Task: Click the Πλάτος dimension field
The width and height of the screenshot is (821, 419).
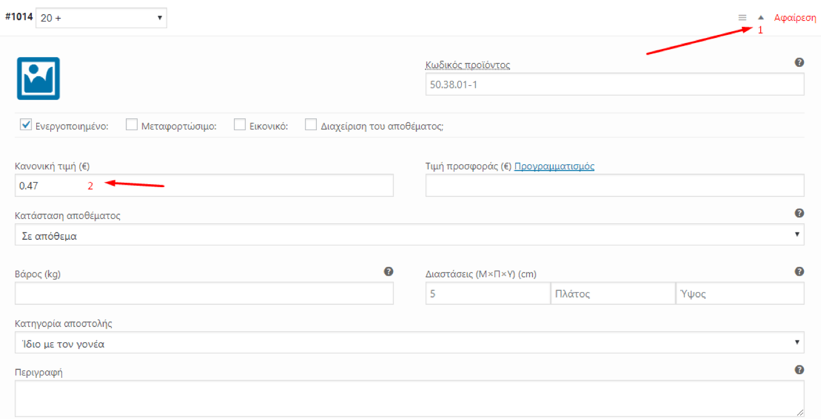Action: (x=612, y=294)
